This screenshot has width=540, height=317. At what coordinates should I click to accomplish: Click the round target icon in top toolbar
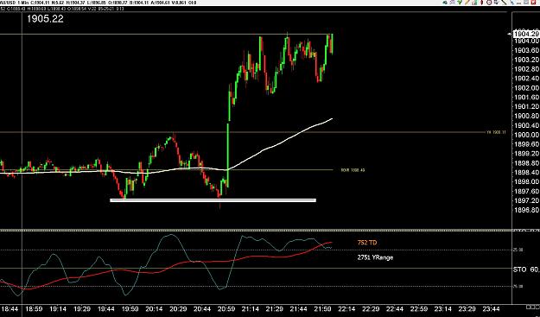click(x=489, y=3)
